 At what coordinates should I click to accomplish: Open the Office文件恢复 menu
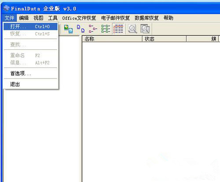tap(79, 18)
